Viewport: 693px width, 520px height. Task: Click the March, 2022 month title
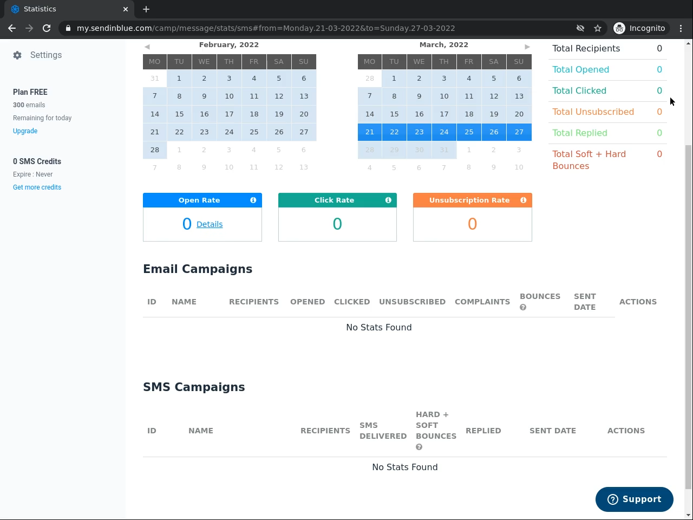[444, 45]
